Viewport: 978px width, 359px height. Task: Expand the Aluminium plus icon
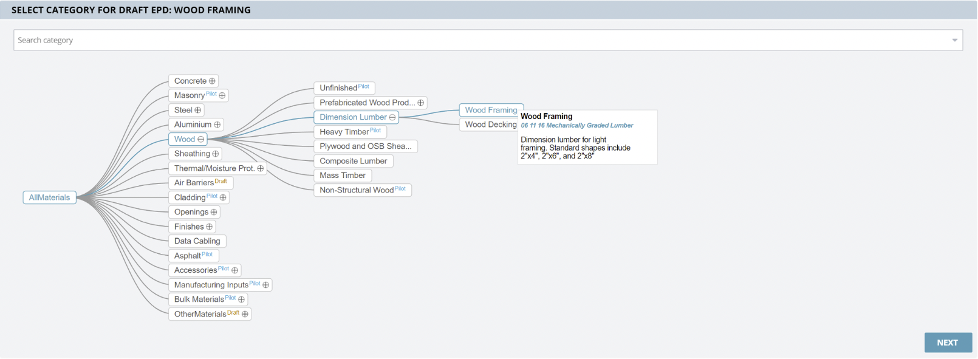coord(217,125)
